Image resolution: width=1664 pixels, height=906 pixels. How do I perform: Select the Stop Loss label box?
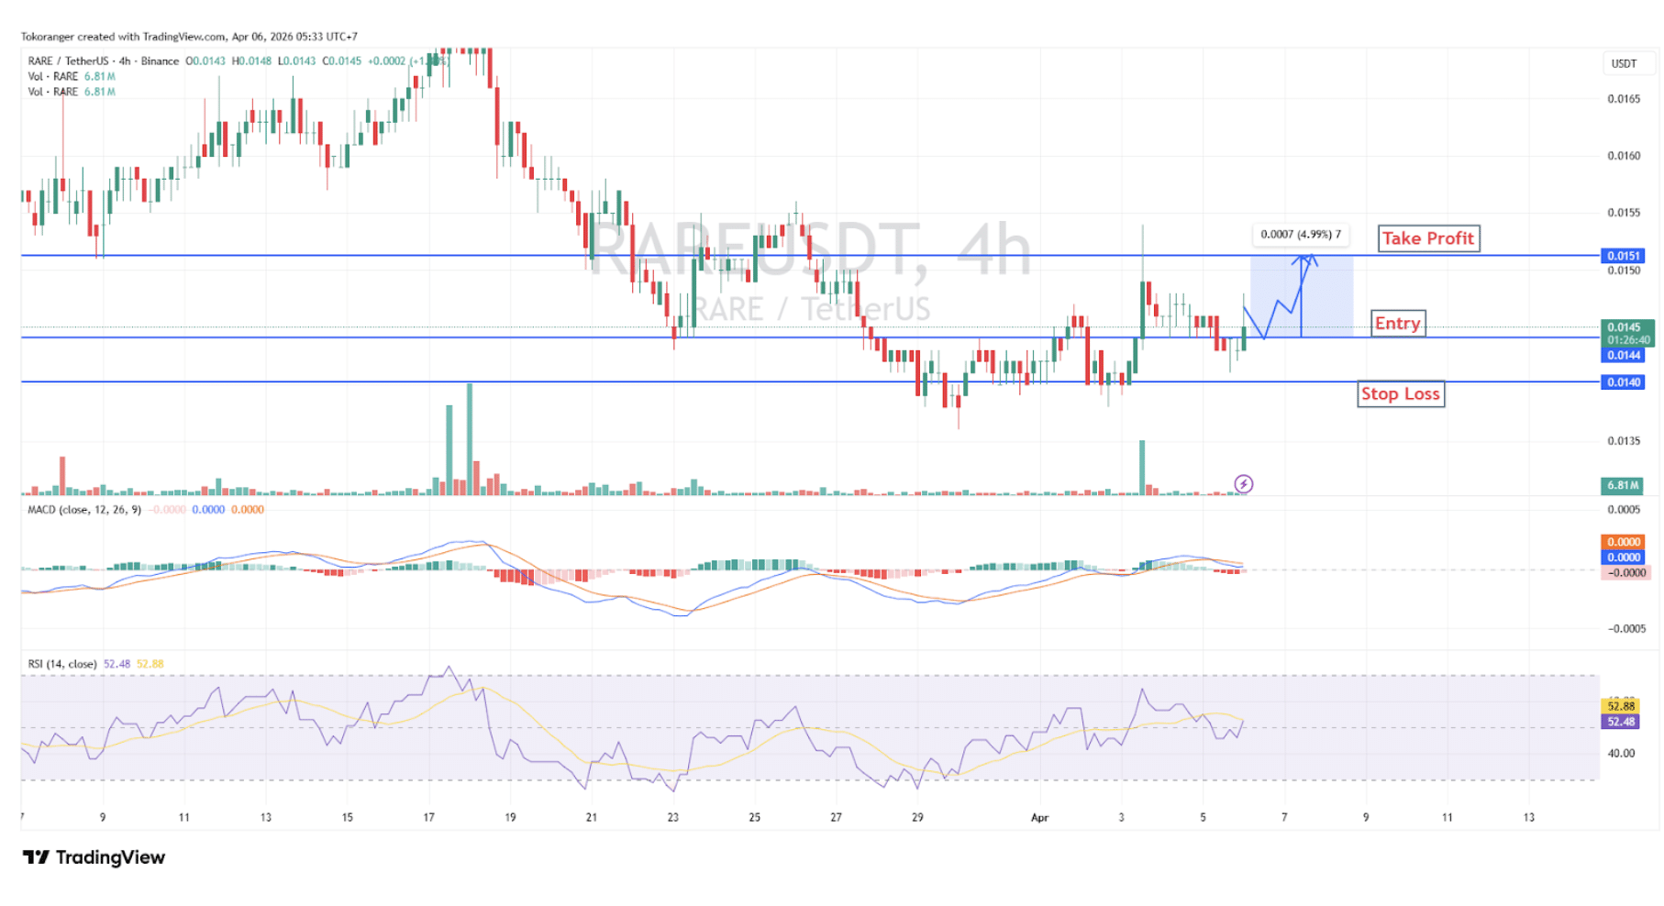pyautogui.click(x=1400, y=394)
